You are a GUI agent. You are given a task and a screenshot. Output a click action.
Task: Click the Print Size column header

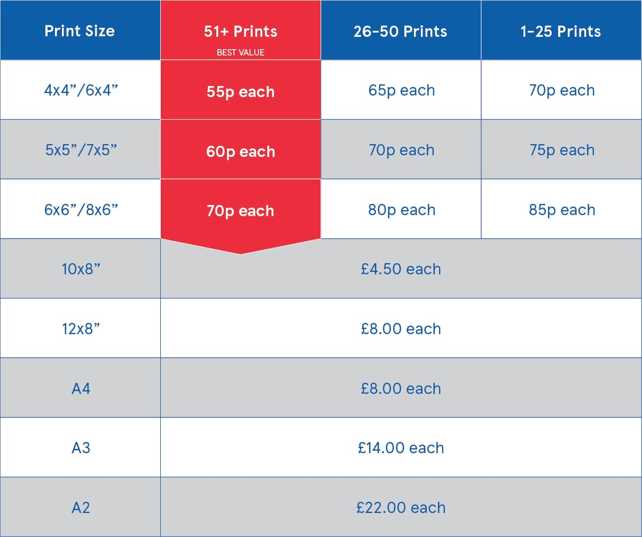click(80, 31)
